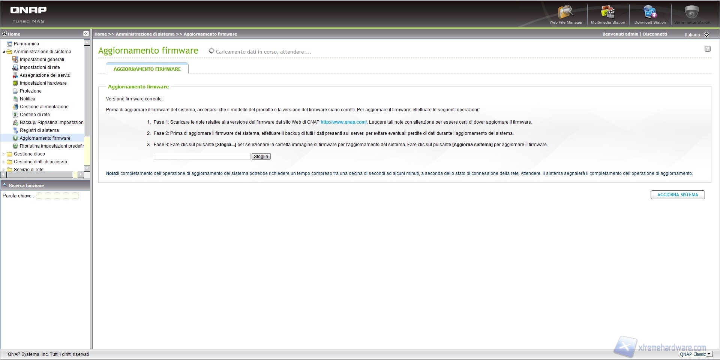Select the AGGIORNAMENTO FIRMWARE tab
This screenshot has width=720, height=360.
[x=147, y=69]
